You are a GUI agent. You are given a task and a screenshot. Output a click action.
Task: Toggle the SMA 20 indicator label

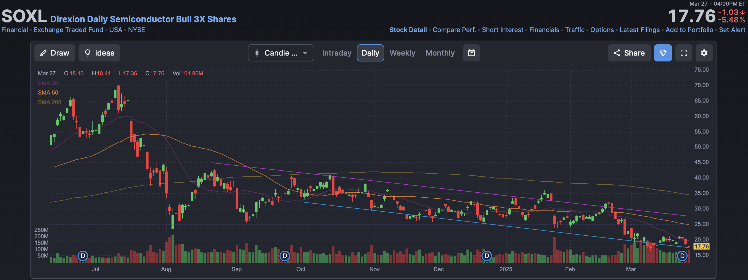pos(48,83)
